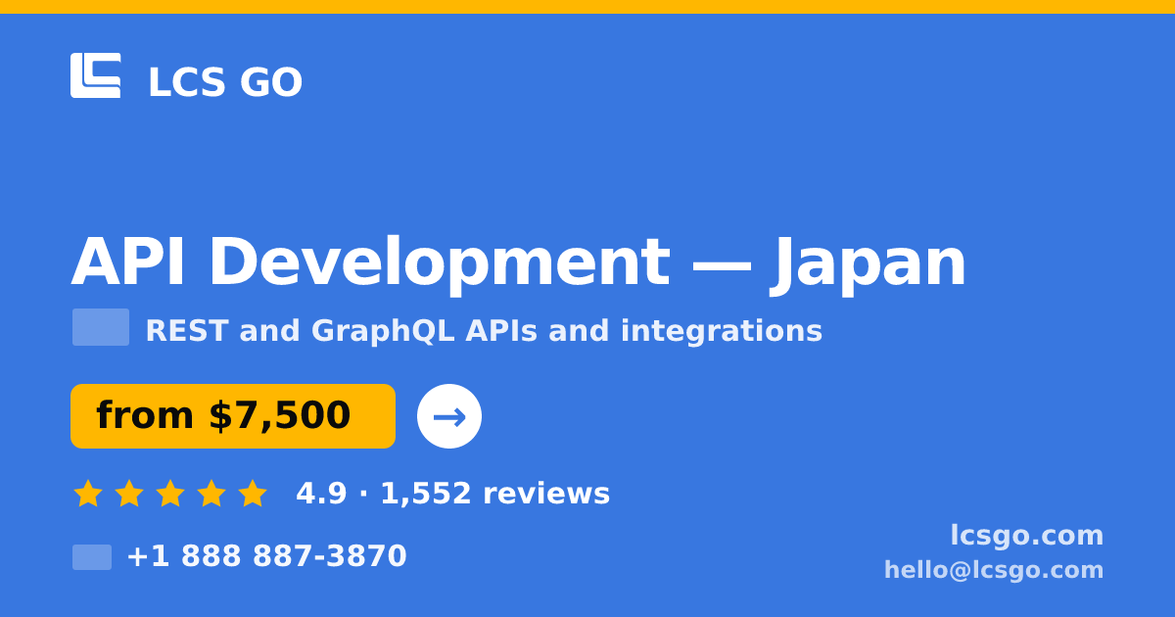Click the "LCS GO" brand name text
1175x617 pixels.
click(225, 82)
